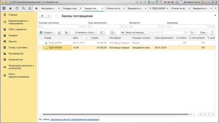Open Favorites star in top panel
This screenshot has height=123, width=219.
10,8
